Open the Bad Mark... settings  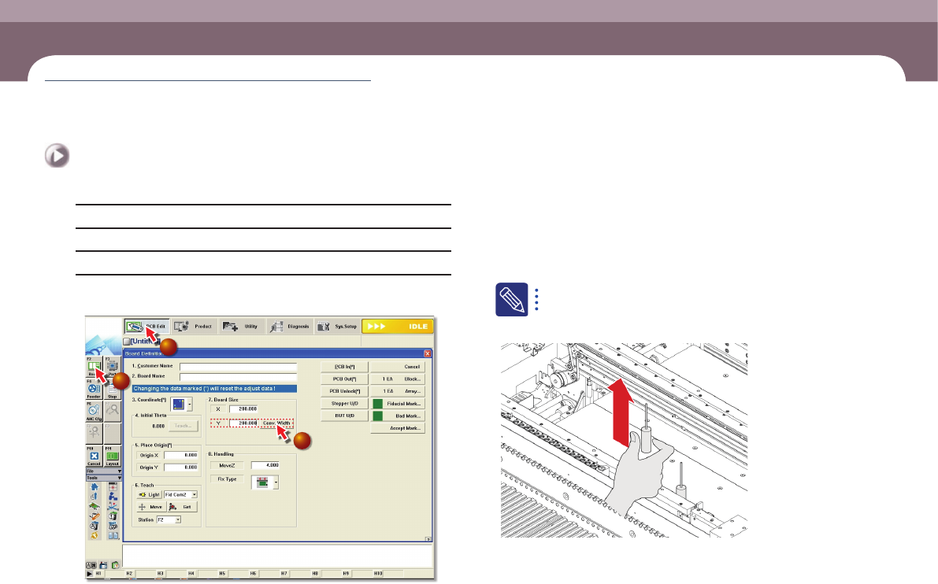point(398,416)
